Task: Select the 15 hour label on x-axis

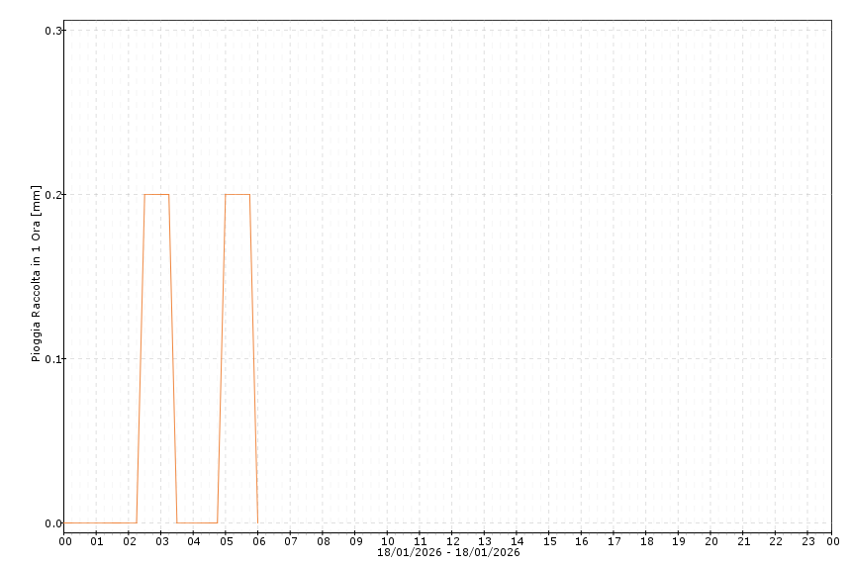Action: 549,541
